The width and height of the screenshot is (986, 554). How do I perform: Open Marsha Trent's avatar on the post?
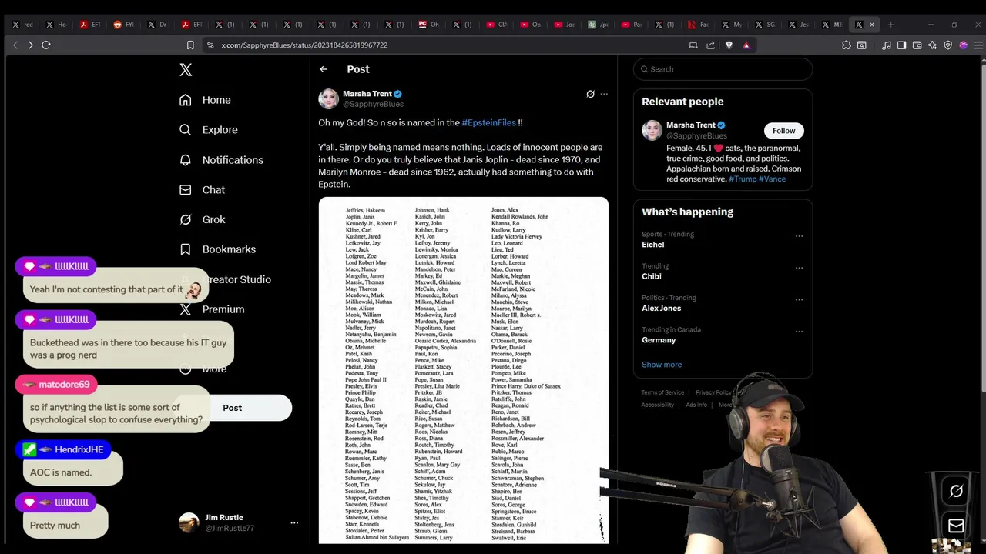tap(328, 98)
